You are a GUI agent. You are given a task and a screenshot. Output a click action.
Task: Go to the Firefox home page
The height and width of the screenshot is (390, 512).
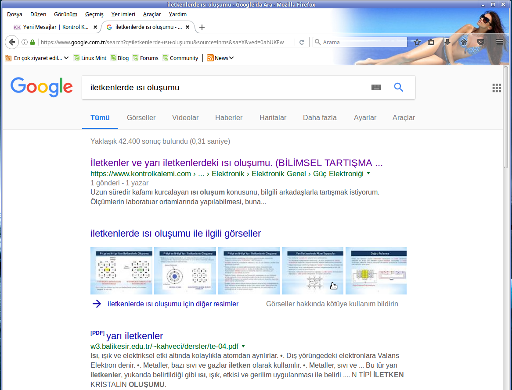point(464,42)
